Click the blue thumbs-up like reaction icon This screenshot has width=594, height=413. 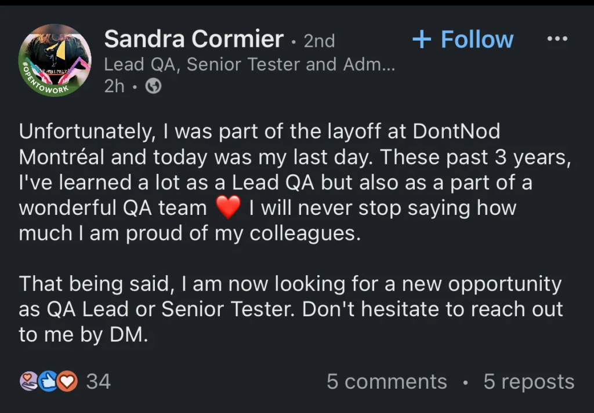click(49, 381)
